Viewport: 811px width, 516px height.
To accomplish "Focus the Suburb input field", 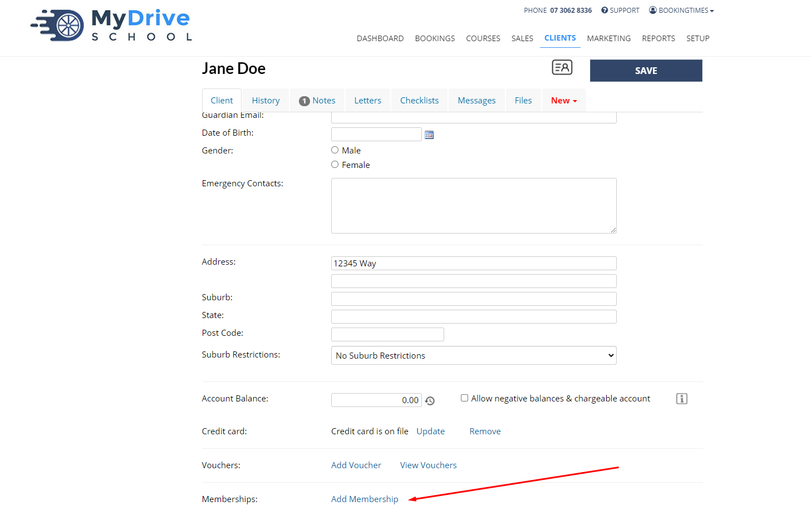I will (x=474, y=299).
